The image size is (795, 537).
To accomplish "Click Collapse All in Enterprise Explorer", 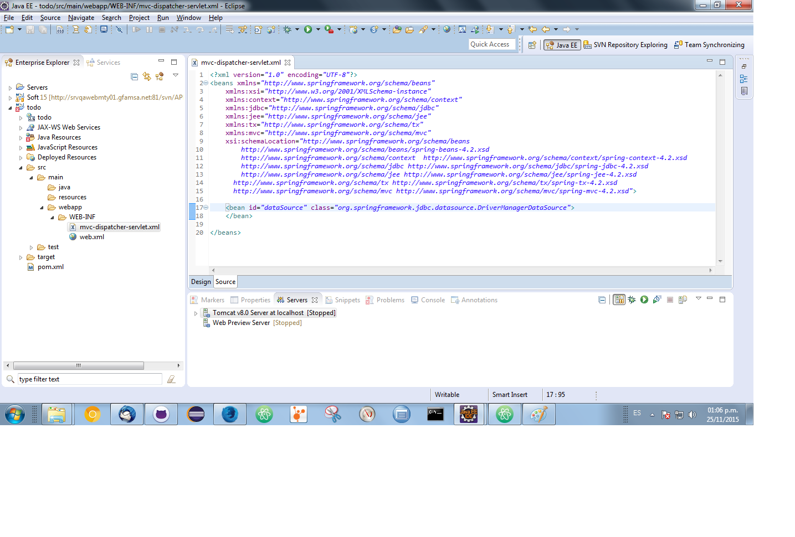I will pyautogui.click(x=134, y=76).
